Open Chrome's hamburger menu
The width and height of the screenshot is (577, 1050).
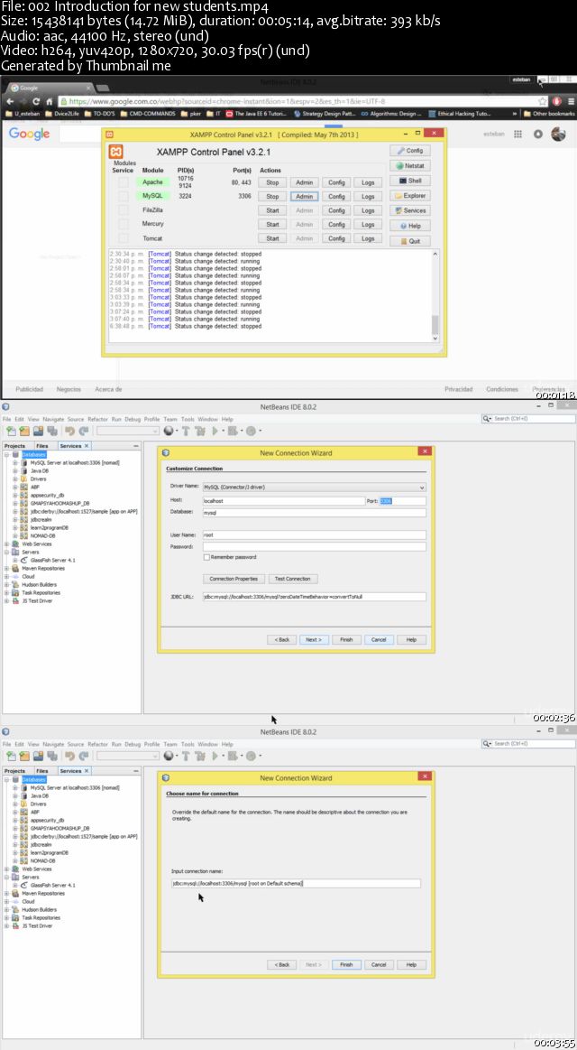(x=571, y=101)
